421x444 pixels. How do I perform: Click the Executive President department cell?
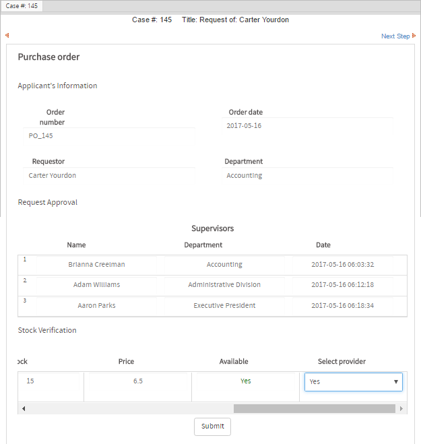224,306
